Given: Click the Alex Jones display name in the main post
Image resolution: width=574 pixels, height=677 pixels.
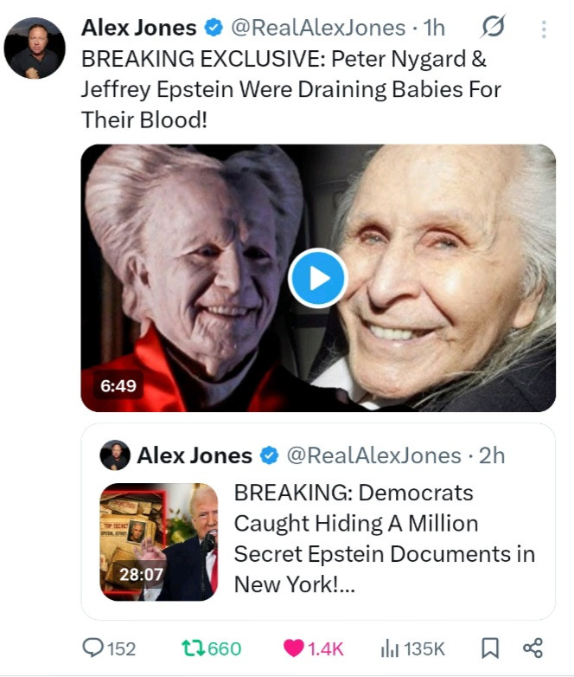Looking at the screenshot, I should [139, 29].
